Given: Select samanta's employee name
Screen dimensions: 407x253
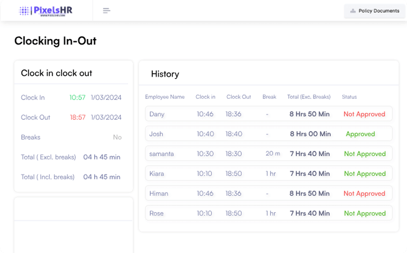Looking at the screenshot, I should pos(162,154).
